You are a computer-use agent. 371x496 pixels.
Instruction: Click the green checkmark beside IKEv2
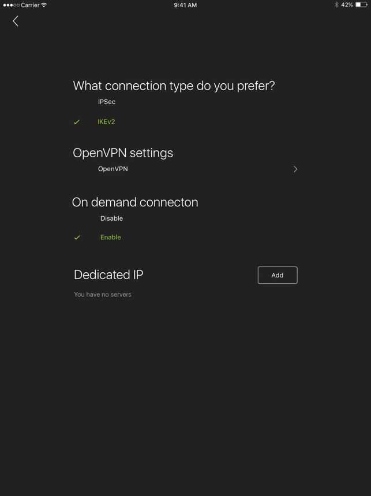(x=76, y=122)
